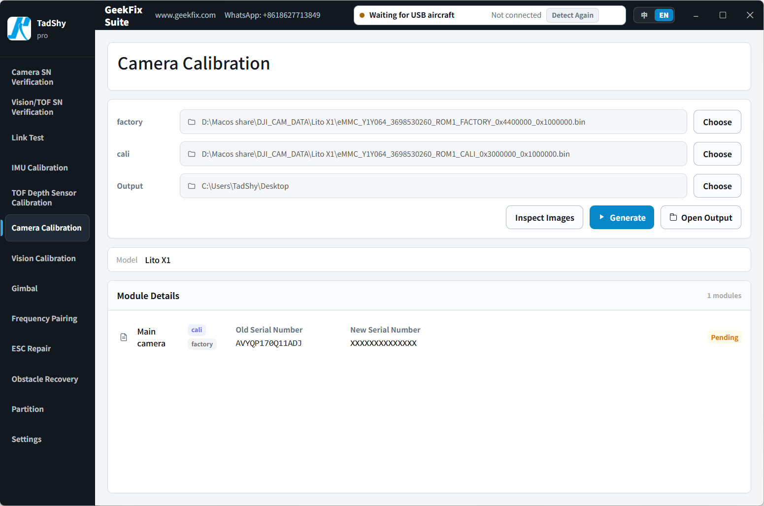Image resolution: width=764 pixels, height=506 pixels.
Task: Click the folder icon in the cali path field
Action: click(192, 154)
